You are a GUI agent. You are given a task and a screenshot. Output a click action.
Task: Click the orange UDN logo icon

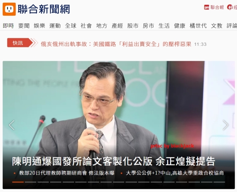(9, 9)
